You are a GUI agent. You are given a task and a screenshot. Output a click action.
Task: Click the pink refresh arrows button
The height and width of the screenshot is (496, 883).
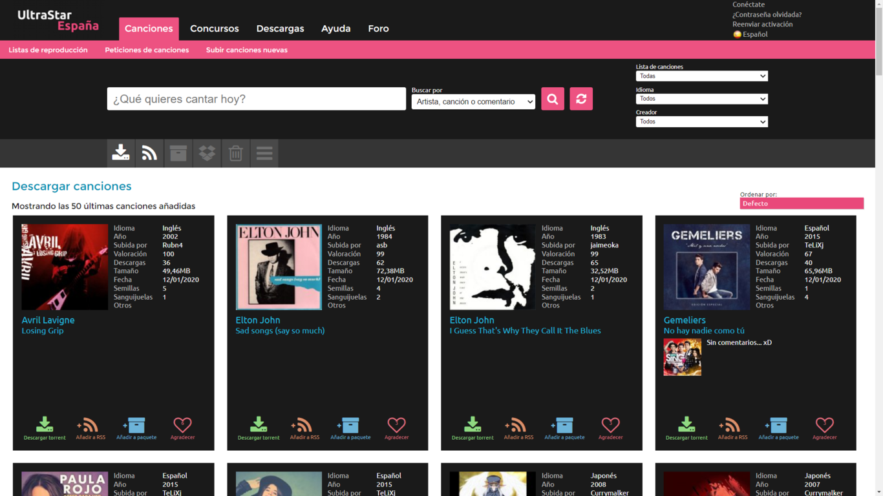tap(580, 99)
